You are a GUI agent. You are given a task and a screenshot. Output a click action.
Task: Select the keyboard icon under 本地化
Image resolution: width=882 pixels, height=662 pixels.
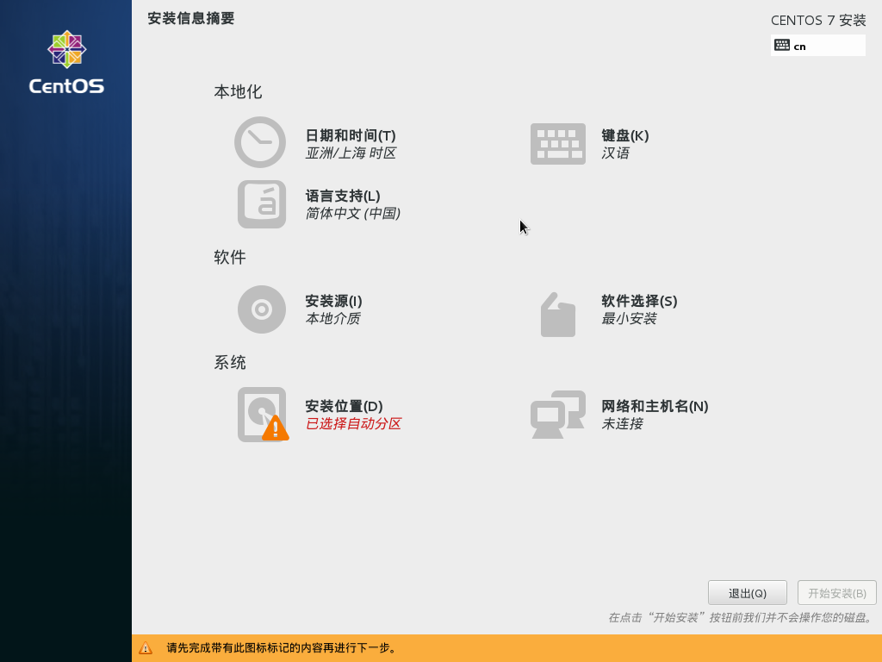557,143
